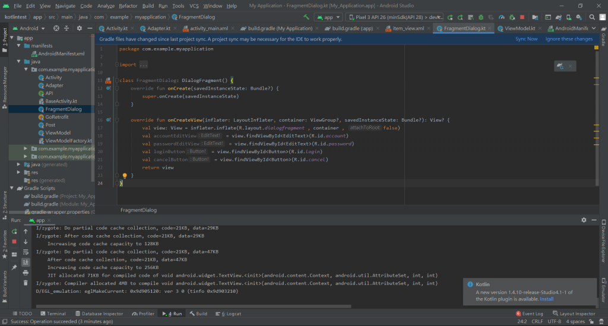The width and height of the screenshot is (608, 326).
Task: Toggle the Favorites side tab
Action: [5, 244]
